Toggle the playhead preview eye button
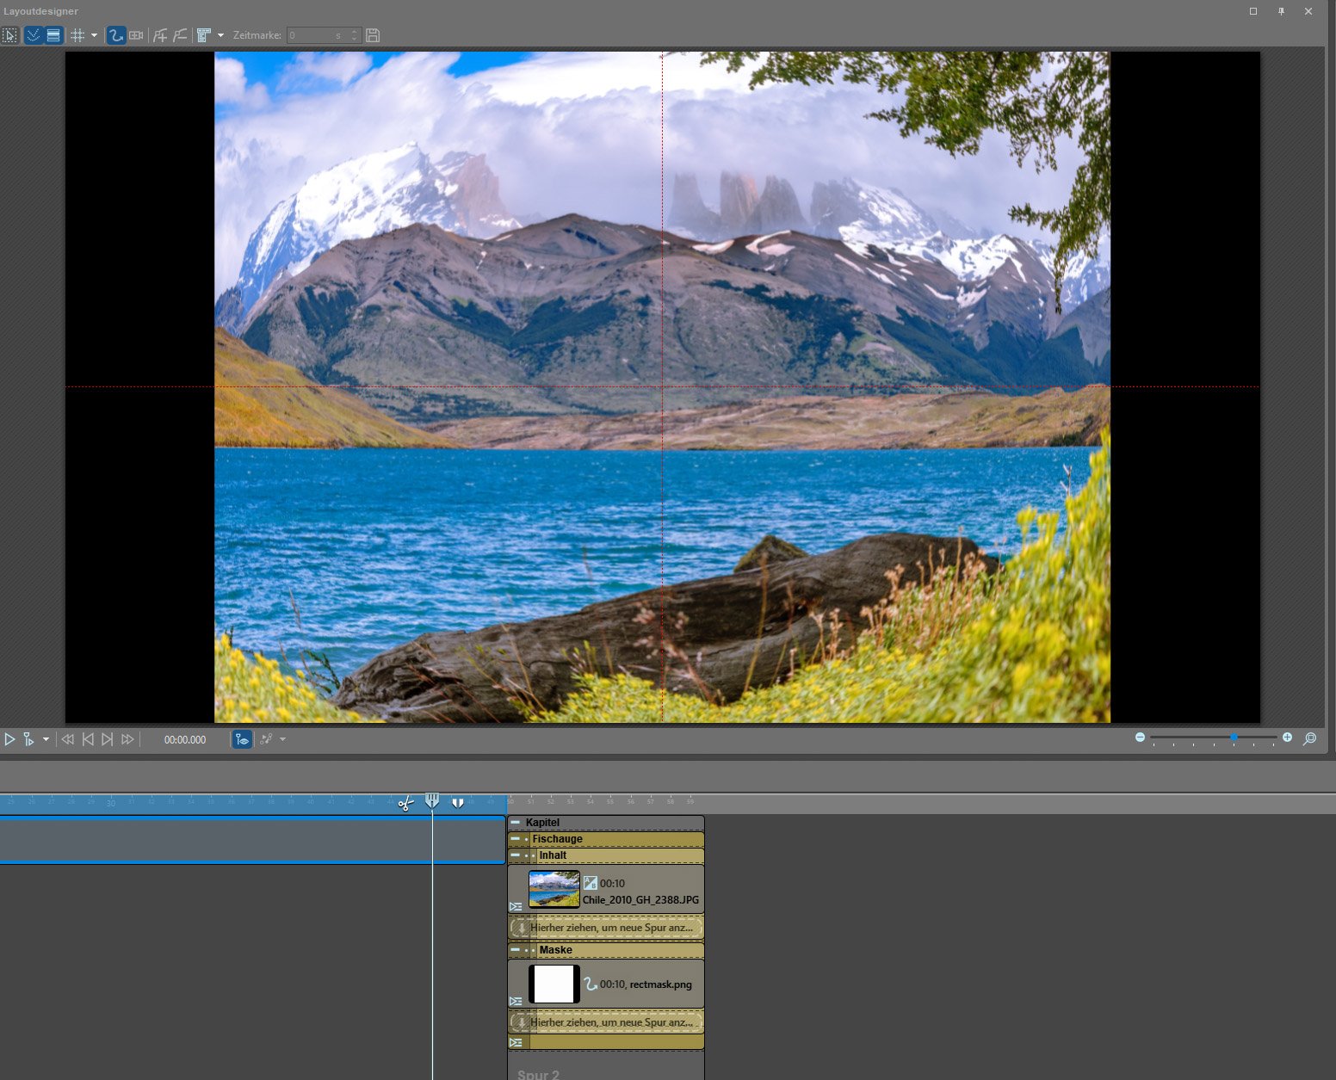This screenshot has height=1080, width=1336. pyautogui.click(x=242, y=739)
